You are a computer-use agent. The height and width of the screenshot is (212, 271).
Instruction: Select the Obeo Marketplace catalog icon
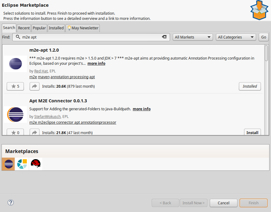(22, 164)
